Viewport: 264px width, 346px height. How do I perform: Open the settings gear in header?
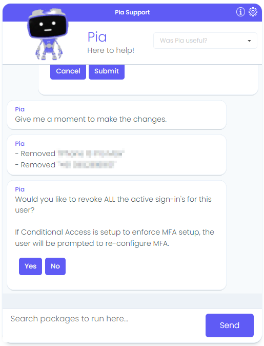coord(253,12)
